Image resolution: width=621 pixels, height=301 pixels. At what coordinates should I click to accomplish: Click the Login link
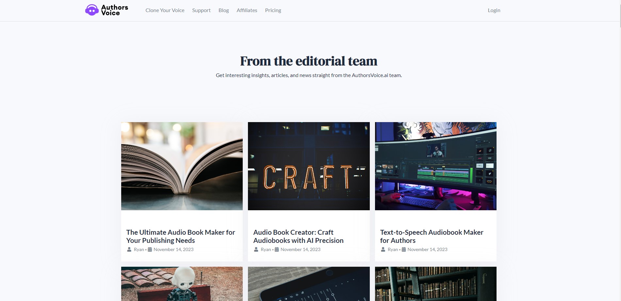pyautogui.click(x=494, y=10)
